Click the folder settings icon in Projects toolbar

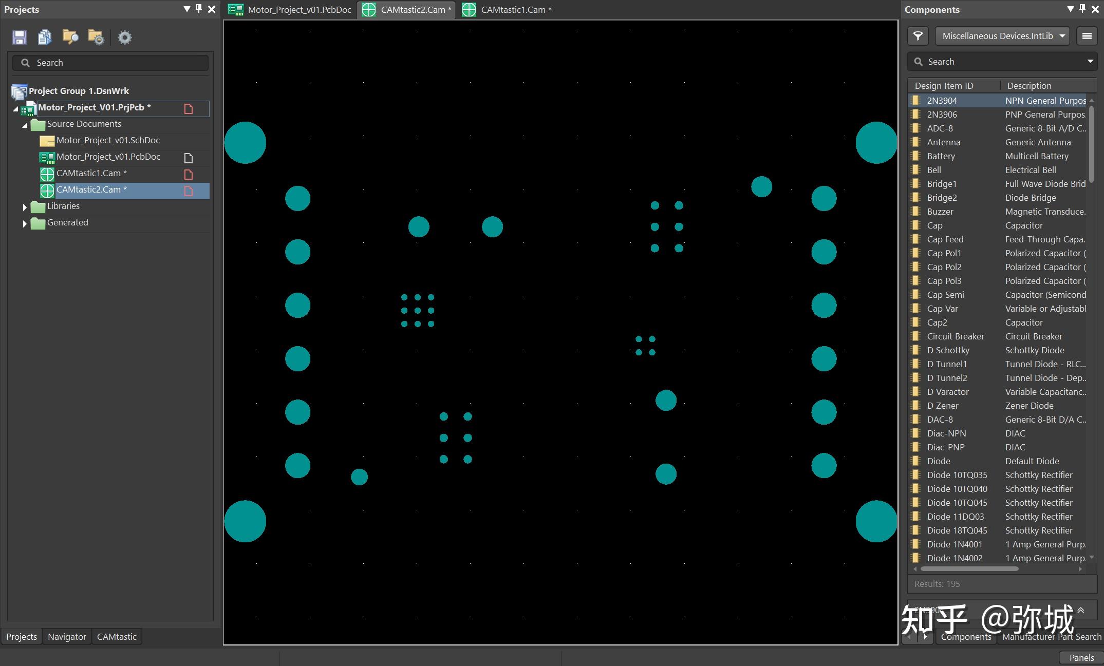click(x=96, y=37)
